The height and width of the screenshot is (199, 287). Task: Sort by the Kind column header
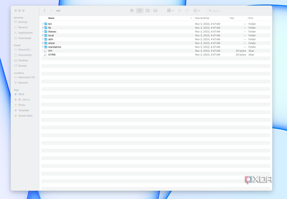[x=251, y=18]
